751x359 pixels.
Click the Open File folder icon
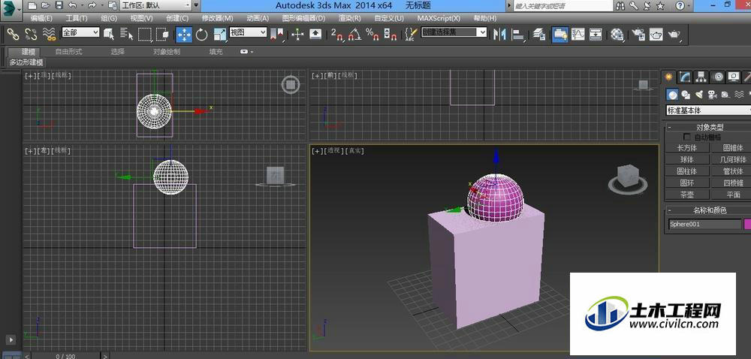pos(45,6)
